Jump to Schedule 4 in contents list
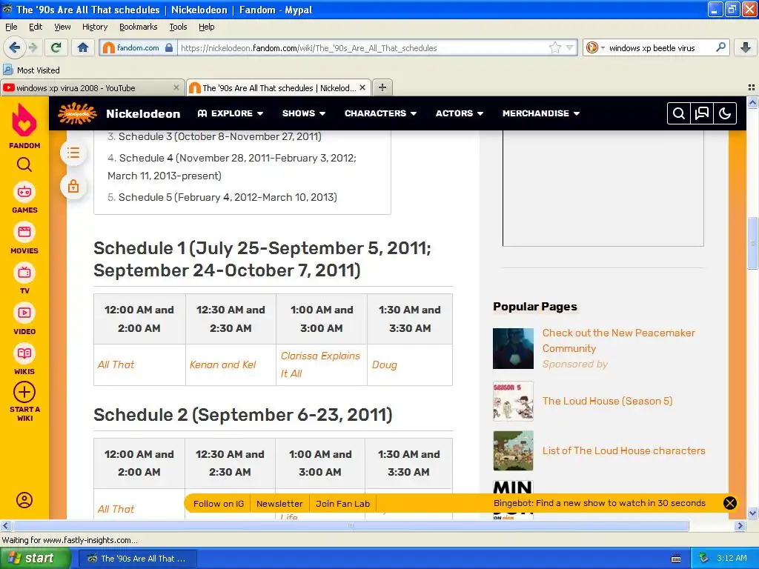 232,167
